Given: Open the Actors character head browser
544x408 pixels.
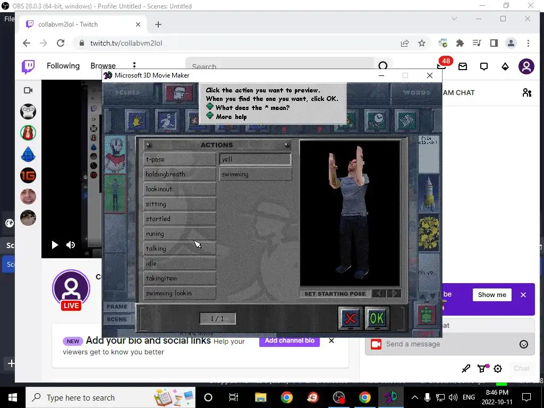Looking at the screenshot, I should pyautogui.click(x=179, y=92).
